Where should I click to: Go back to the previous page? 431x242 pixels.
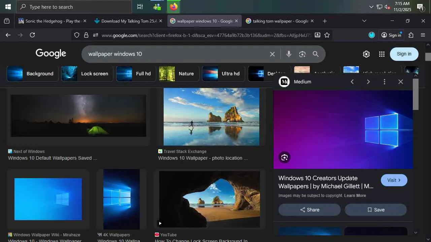(x=8, y=35)
